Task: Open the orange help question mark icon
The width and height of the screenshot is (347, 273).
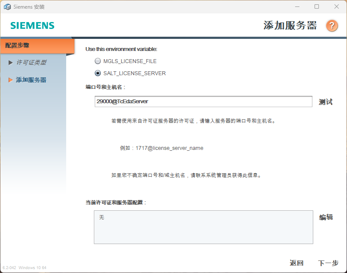Action: tap(332, 25)
